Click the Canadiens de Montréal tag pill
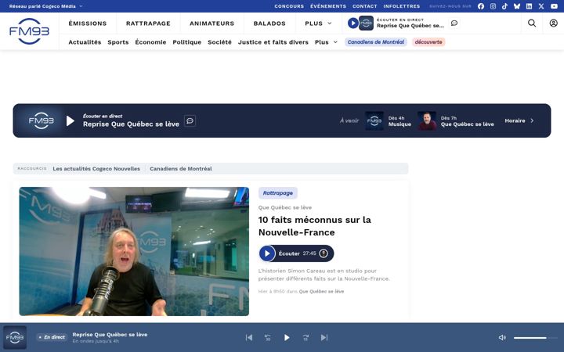This screenshot has height=352, width=564. click(376, 42)
